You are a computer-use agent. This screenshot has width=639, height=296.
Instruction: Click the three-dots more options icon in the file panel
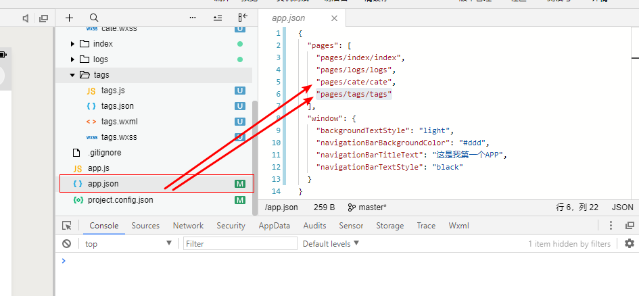(x=193, y=18)
